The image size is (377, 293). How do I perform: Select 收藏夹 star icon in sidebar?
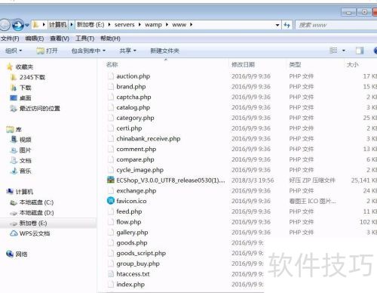click(x=10, y=66)
